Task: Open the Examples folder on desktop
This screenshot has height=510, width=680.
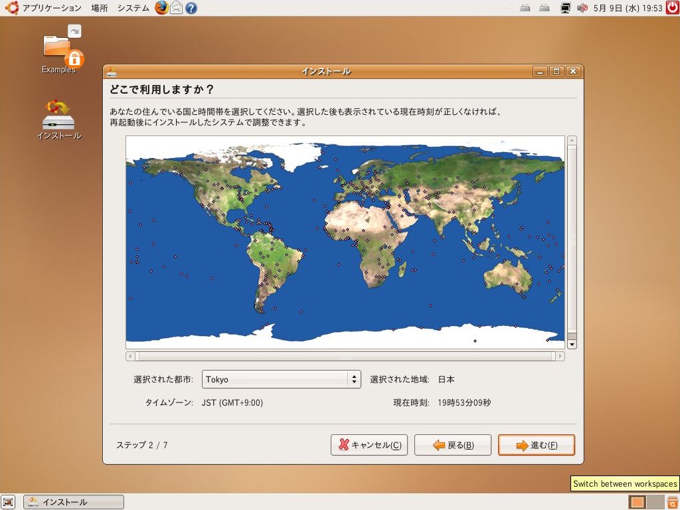Action: point(58,50)
